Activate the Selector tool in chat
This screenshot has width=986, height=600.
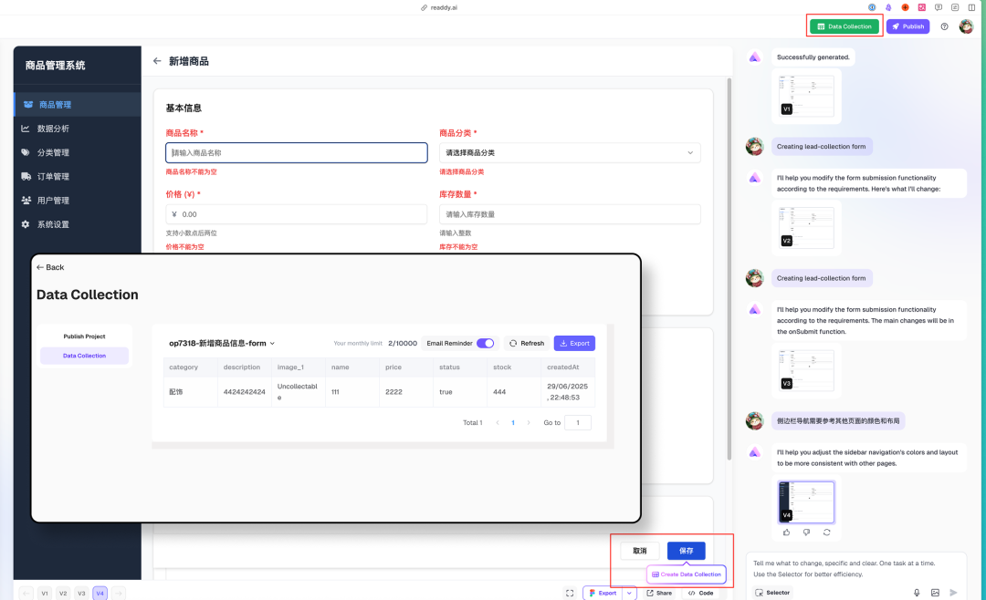point(772,593)
